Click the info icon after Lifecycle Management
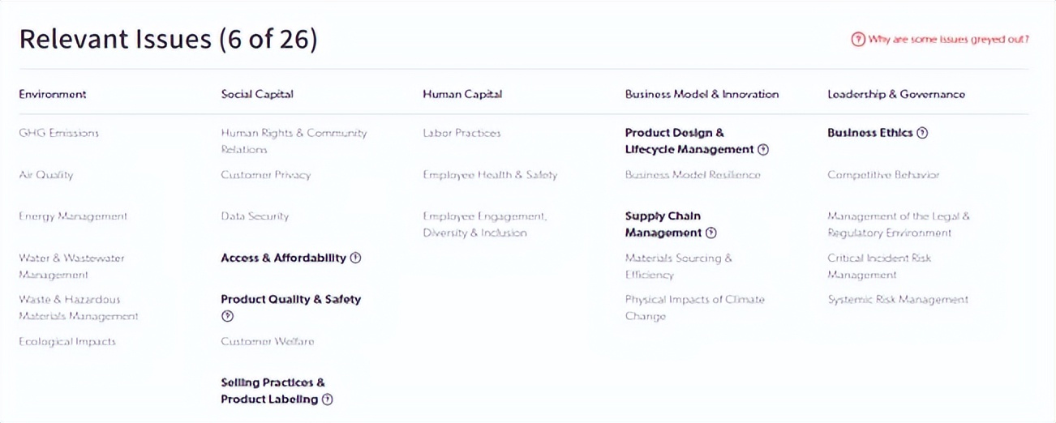Image resolution: width=1056 pixels, height=423 pixels. [762, 150]
